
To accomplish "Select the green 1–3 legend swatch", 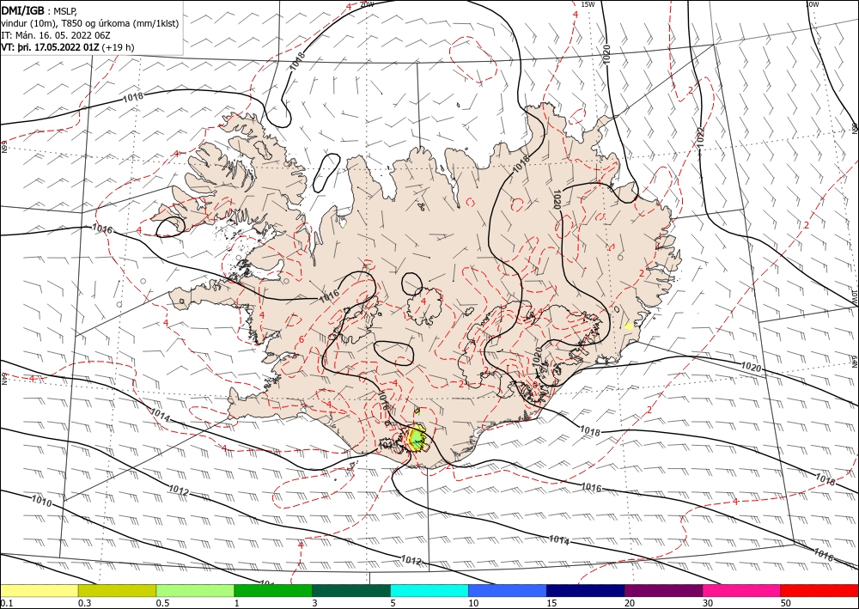I will point(273,590).
